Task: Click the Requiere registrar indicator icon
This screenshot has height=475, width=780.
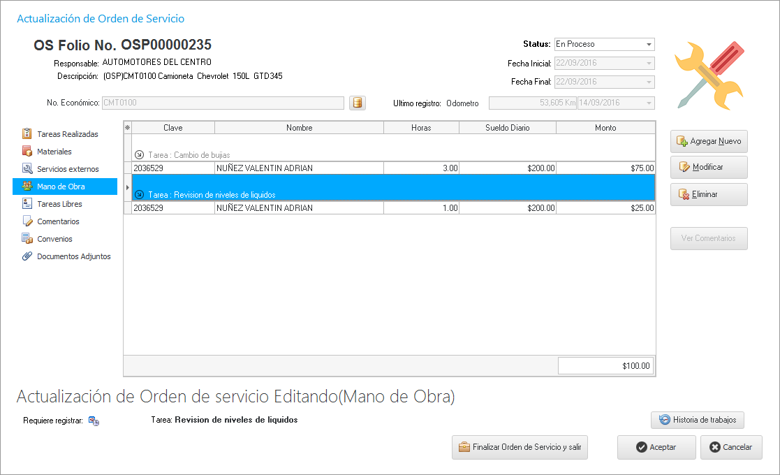Action: [x=94, y=421]
